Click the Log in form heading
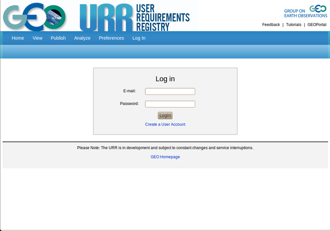The height and width of the screenshot is (231, 330). (x=165, y=79)
